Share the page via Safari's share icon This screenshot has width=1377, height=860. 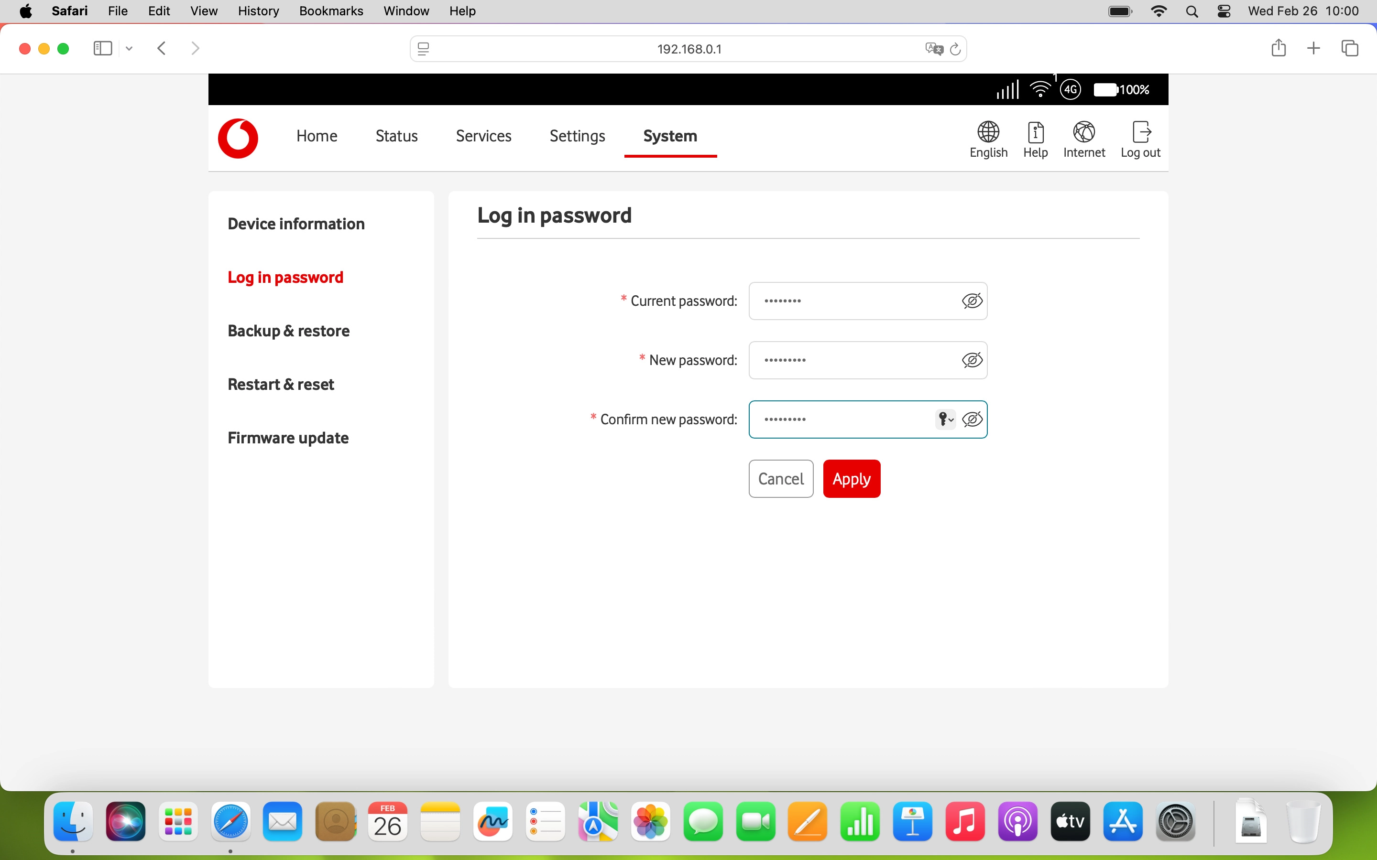1279,48
